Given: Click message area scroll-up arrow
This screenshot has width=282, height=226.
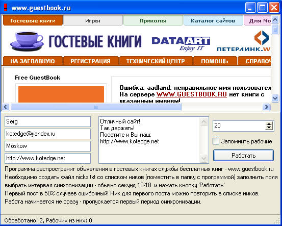Looking at the screenshot, I should (x=203, y=122).
